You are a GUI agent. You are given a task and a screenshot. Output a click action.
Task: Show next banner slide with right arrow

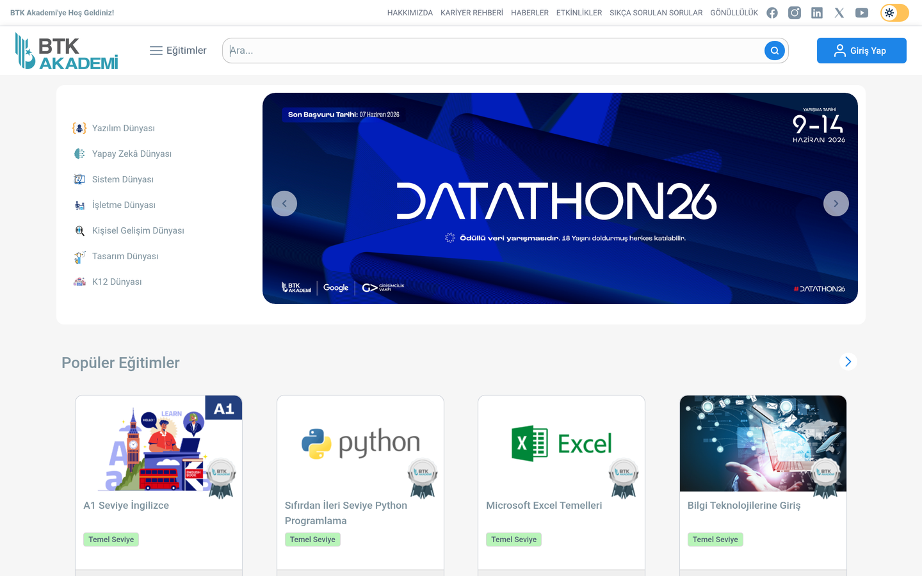point(836,204)
